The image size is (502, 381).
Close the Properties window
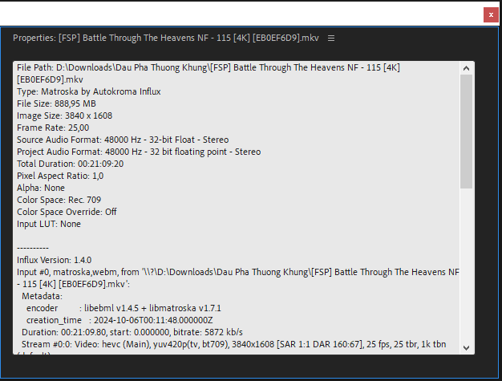click(x=489, y=14)
